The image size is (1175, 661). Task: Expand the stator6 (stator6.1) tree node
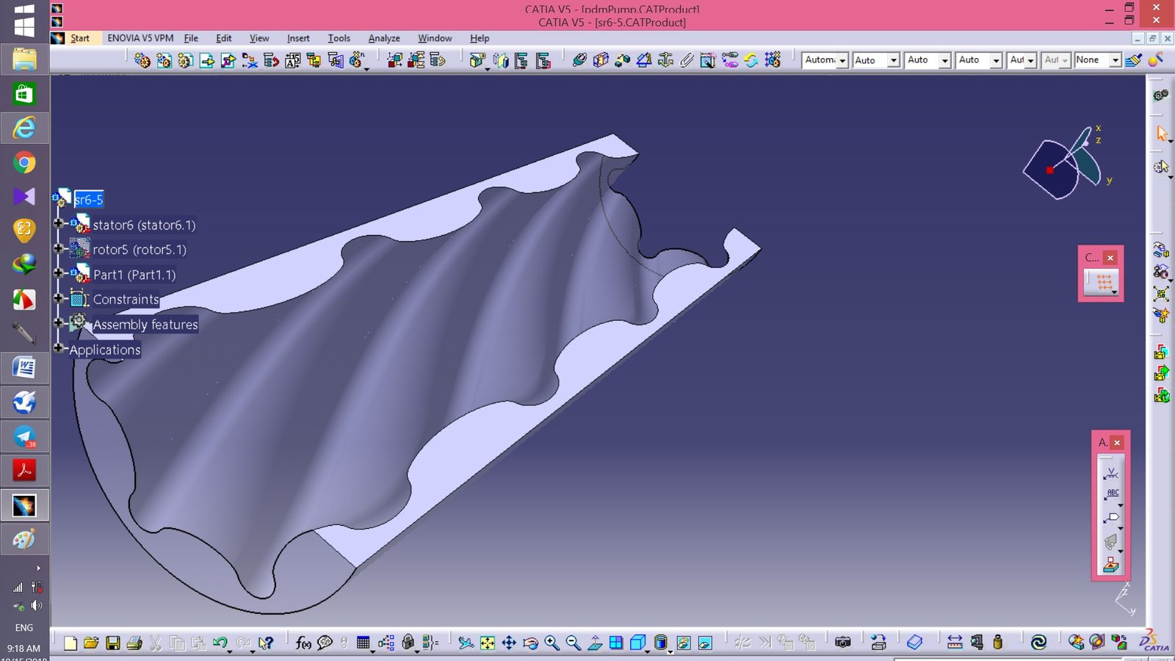coord(59,223)
